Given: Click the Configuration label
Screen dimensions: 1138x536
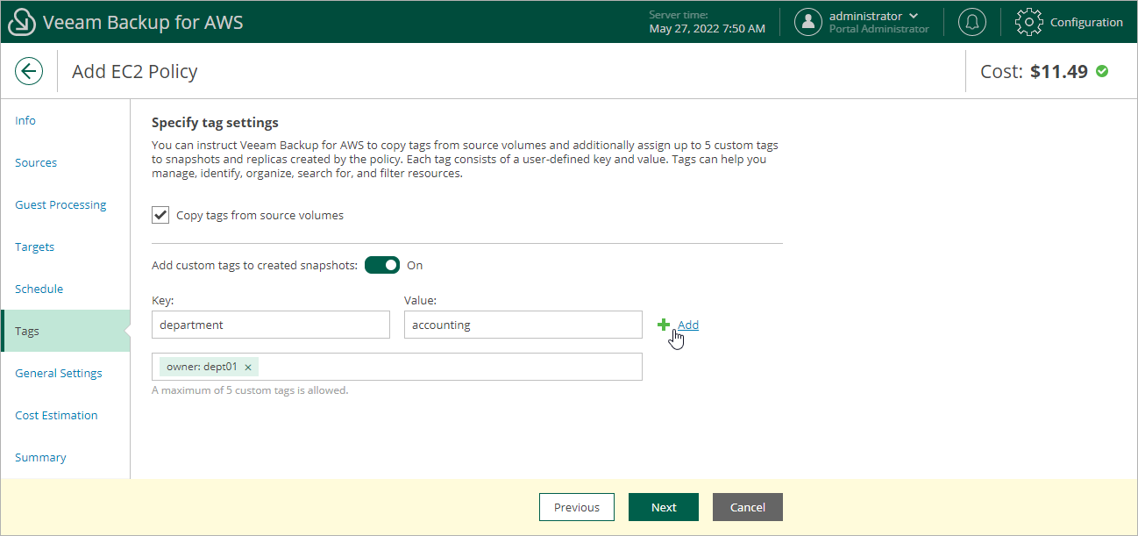Looking at the screenshot, I should pyautogui.click(x=1086, y=22).
